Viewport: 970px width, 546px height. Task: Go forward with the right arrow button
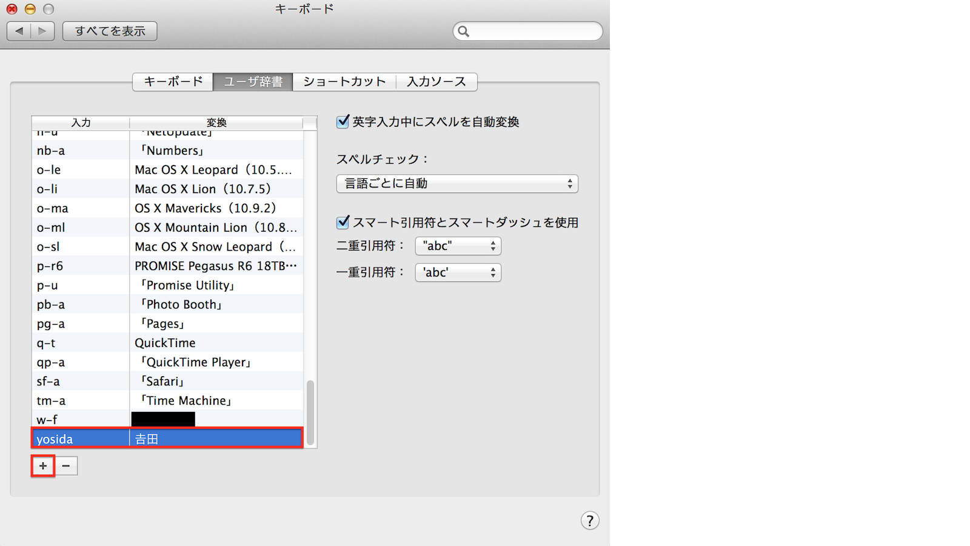pos(42,31)
